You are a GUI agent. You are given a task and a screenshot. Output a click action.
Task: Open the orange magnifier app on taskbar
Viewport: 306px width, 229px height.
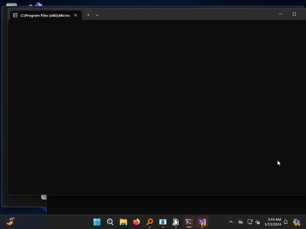click(150, 222)
